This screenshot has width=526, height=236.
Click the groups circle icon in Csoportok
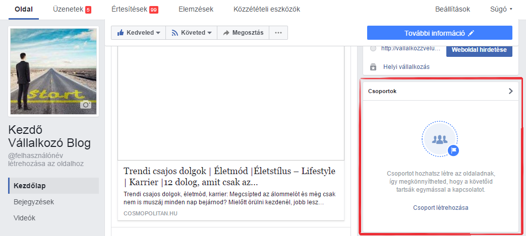[x=440, y=138]
